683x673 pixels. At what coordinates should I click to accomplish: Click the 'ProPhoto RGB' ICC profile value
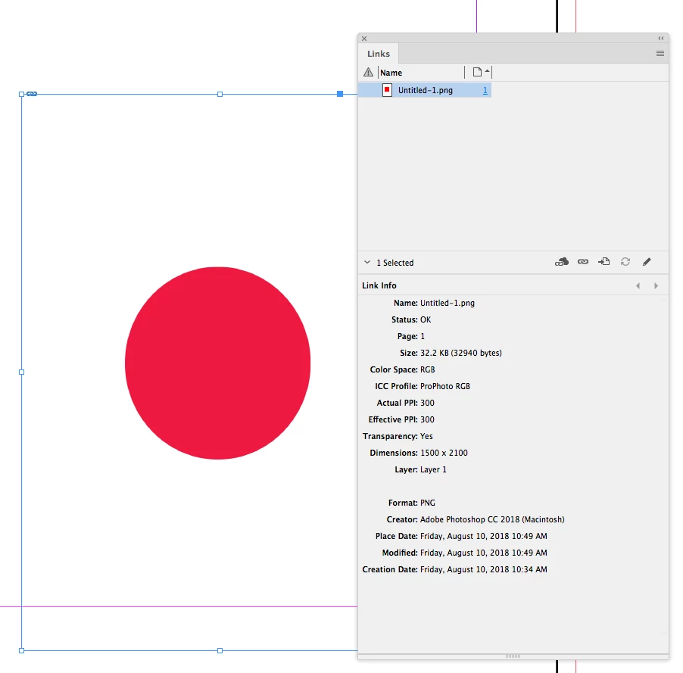(444, 386)
